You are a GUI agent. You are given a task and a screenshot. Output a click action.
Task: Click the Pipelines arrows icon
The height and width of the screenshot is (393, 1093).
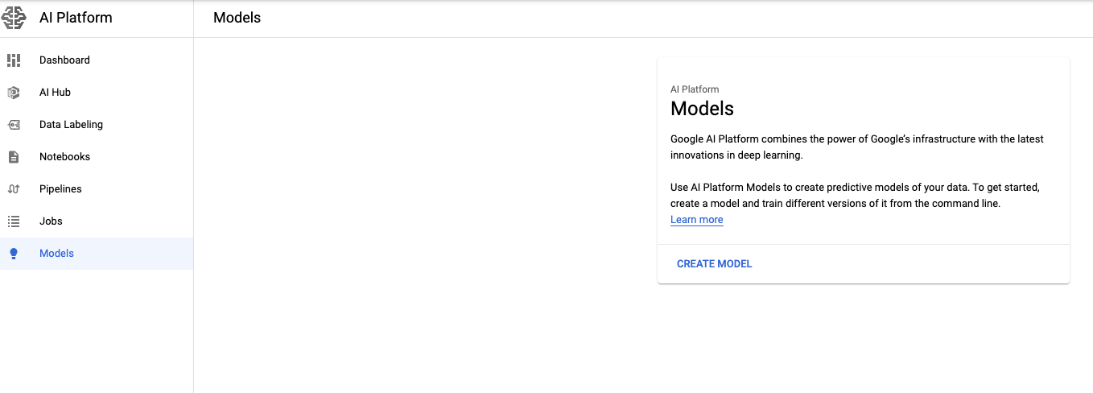click(14, 189)
